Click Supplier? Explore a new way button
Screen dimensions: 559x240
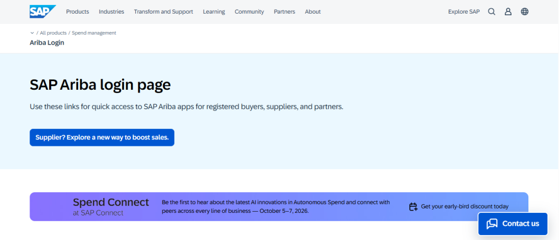pyautogui.click(x=102, y=137)
